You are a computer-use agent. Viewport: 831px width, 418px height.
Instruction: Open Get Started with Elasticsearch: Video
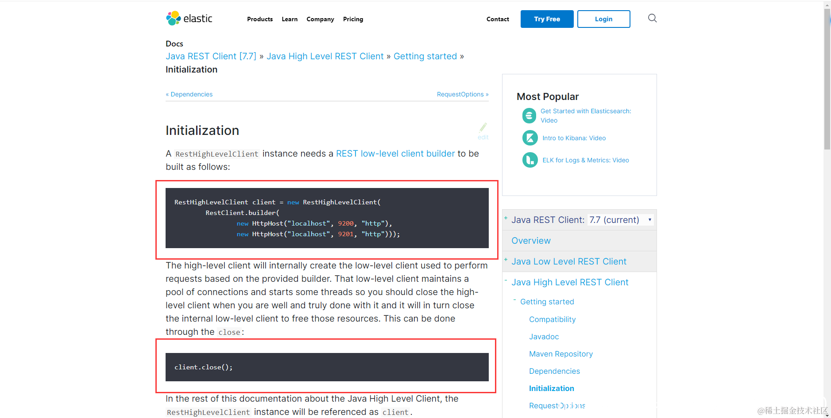[x=586, y=115]
